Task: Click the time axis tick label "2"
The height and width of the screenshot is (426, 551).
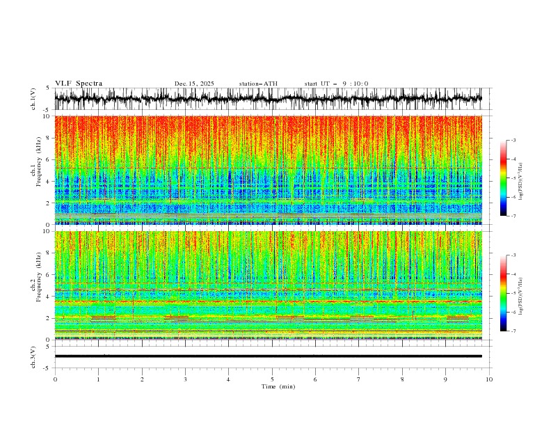Action: 142,379
